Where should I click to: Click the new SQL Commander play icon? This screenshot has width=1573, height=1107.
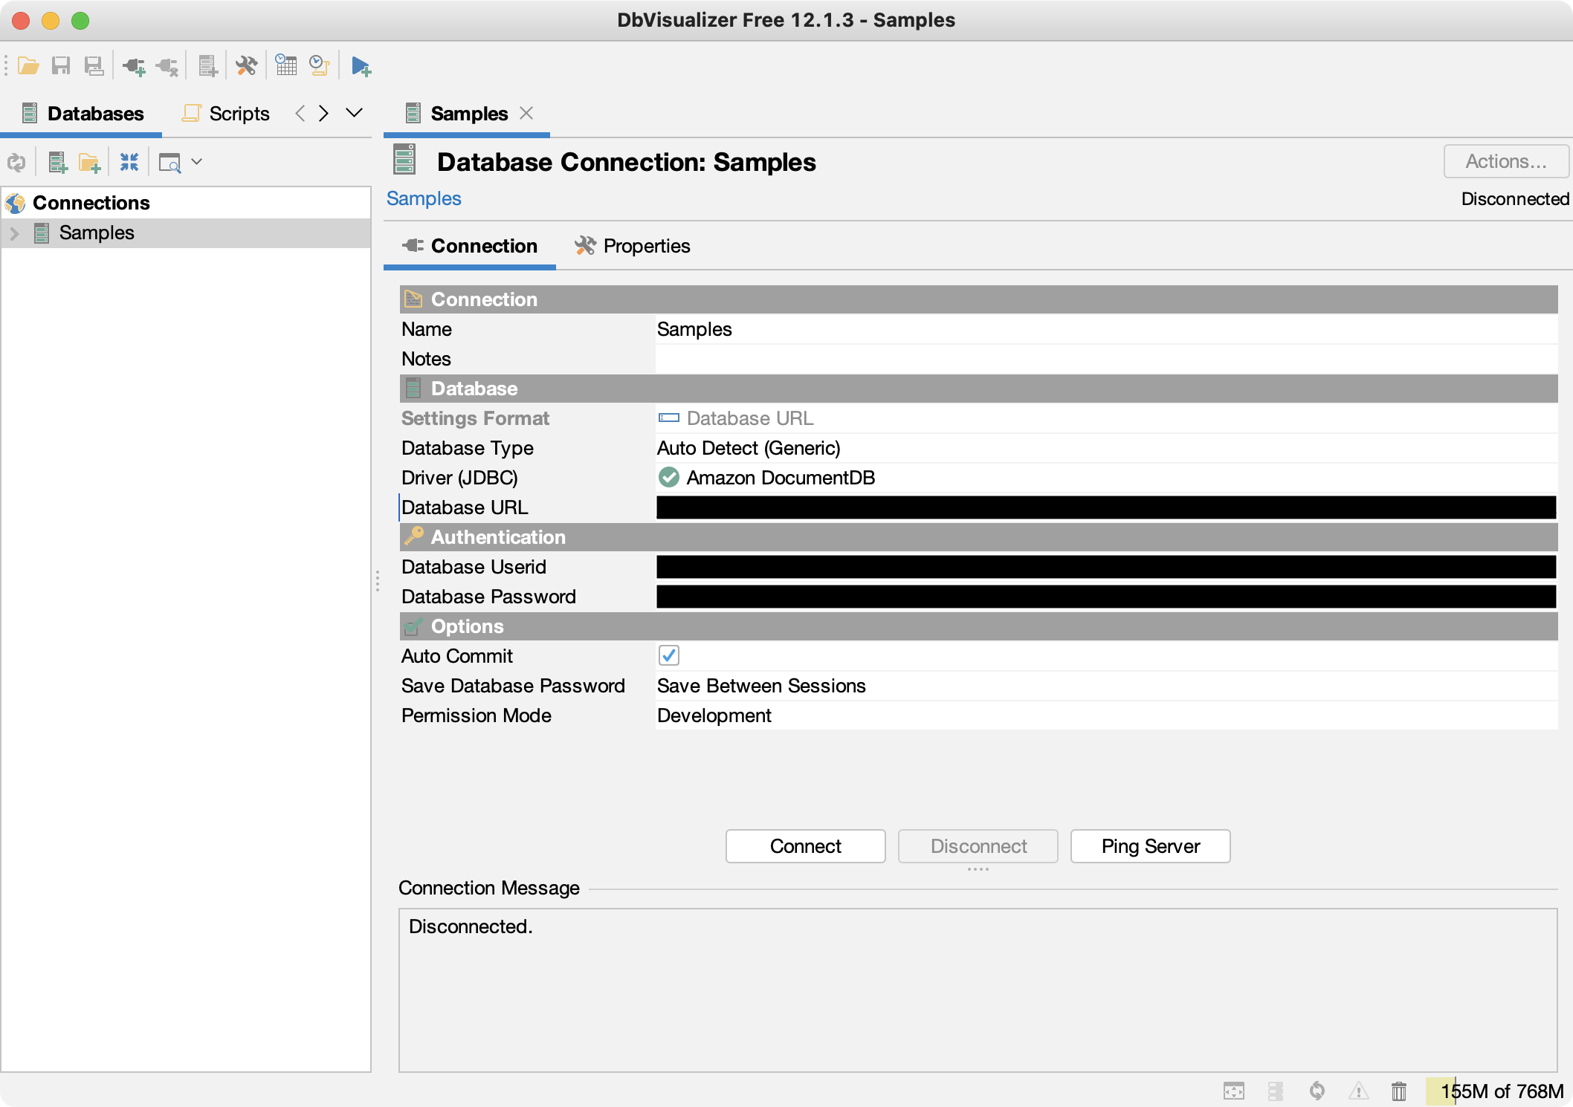[361, 66]
